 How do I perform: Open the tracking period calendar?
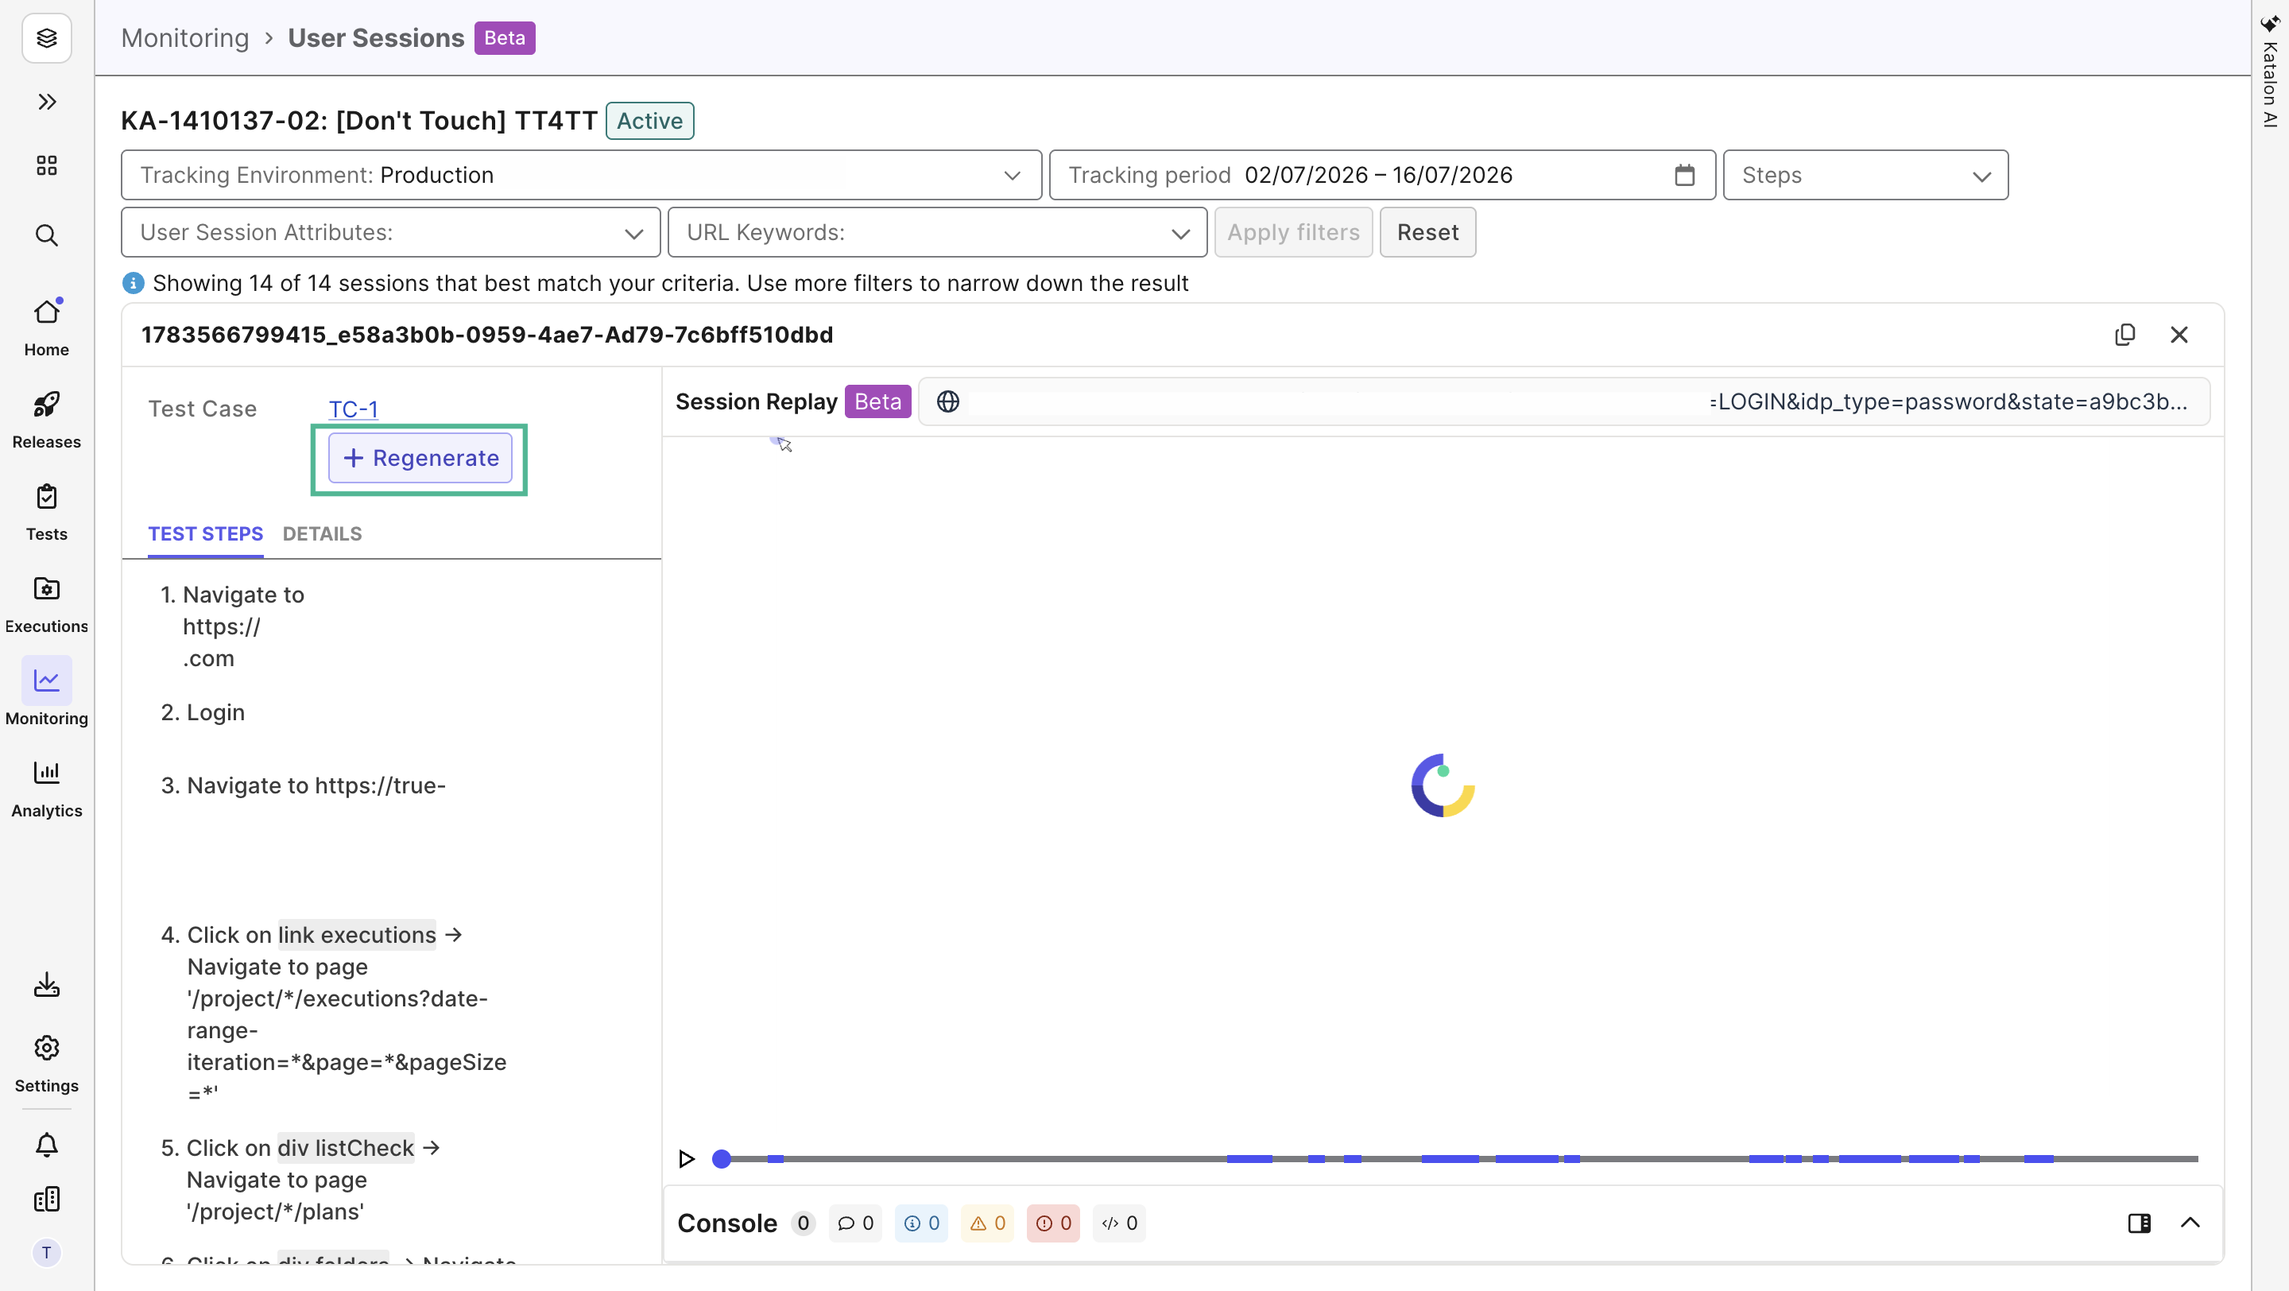click(x=1684, y=175)
